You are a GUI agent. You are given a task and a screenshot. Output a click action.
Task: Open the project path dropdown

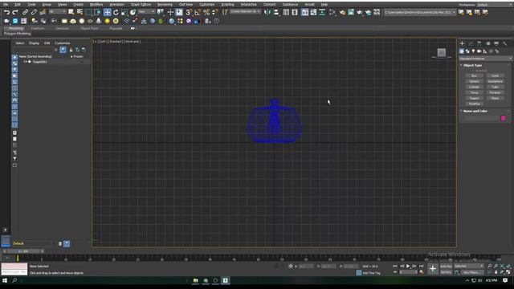[x=419, y=13]
